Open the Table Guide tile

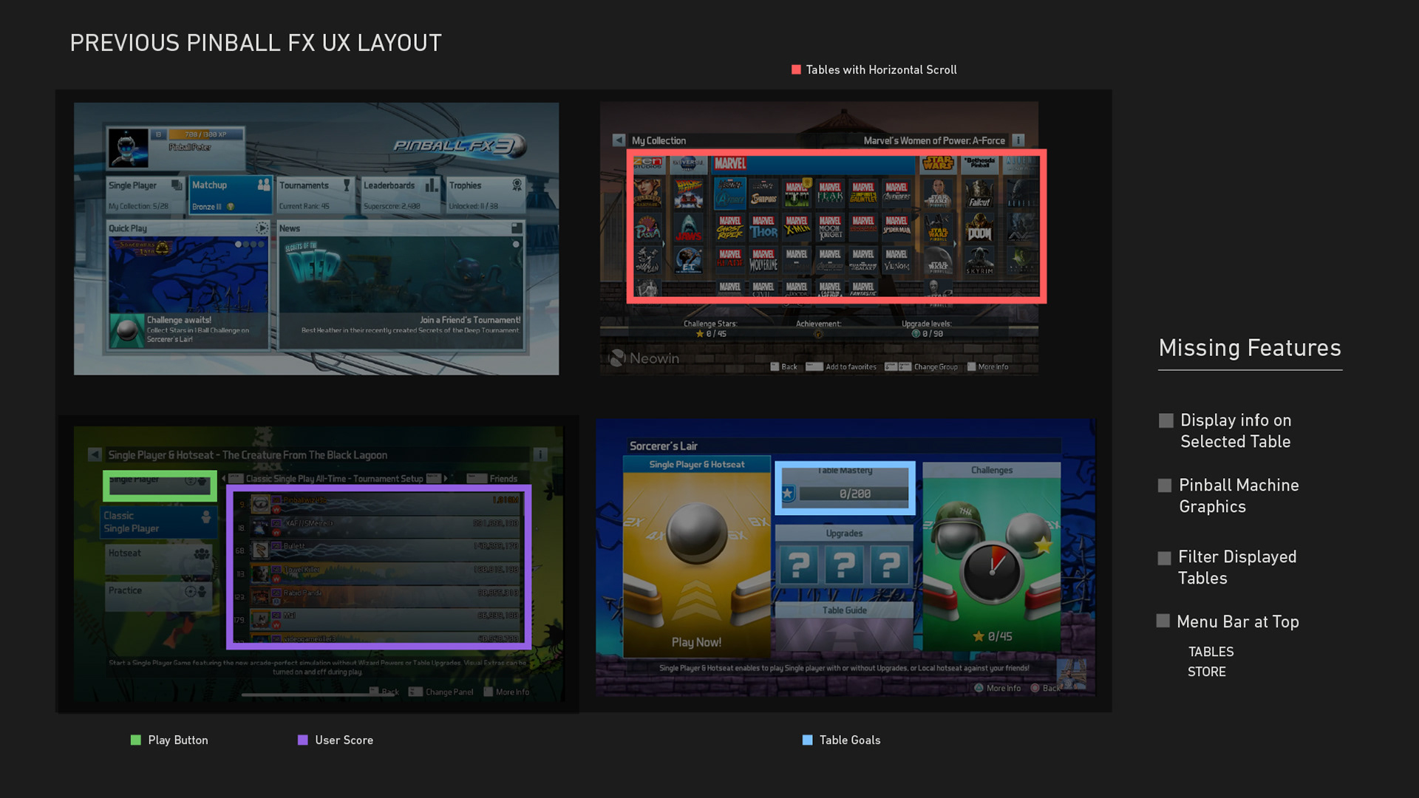click(844, 626)
